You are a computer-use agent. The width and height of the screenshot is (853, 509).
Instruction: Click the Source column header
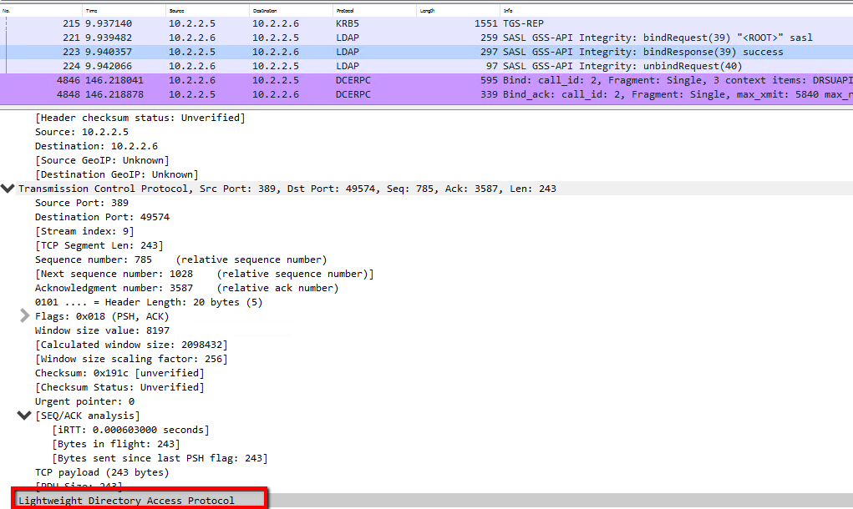point(177,10)
